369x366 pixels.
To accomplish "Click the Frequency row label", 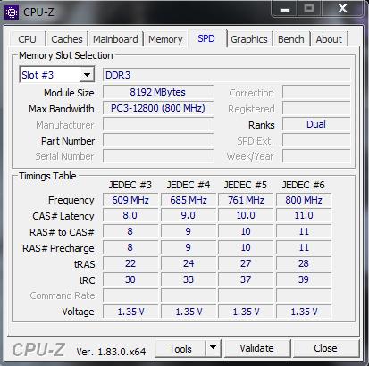I will point(71,200).
